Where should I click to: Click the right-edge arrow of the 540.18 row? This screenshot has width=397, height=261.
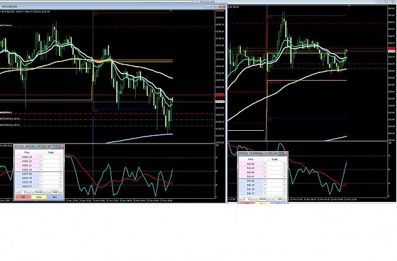point(285,189)
